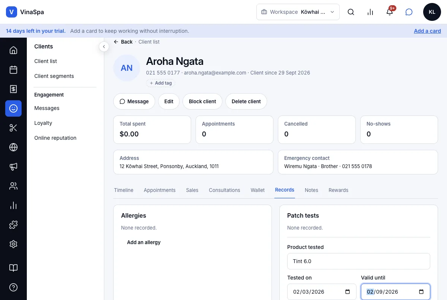The width and height of the screenshot is (447, 300).
Task: Open the Workspace dropdown
Action: (x=298, y=12)
